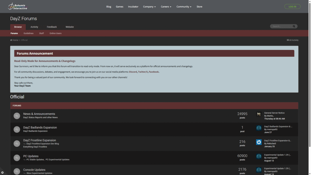This screenshot has height=175, width=311.
Task: Select the Forums sub-navigation item
Action: tap(14, 33)
